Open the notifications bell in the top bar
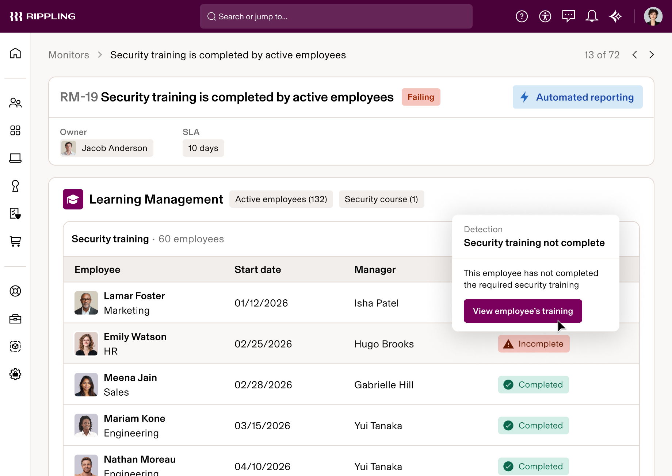The width and height of the screenshot is (672, 476). click(592, 16)
